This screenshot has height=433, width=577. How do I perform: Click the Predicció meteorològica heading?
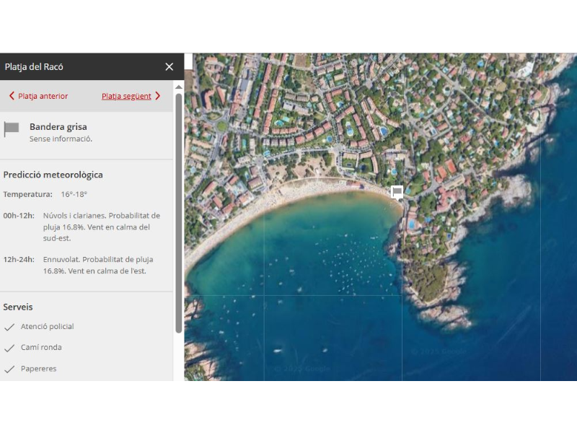53,175
